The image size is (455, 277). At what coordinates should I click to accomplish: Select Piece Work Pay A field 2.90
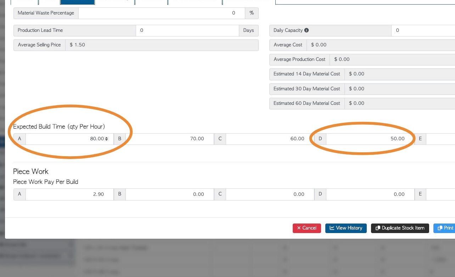(69, 194)
